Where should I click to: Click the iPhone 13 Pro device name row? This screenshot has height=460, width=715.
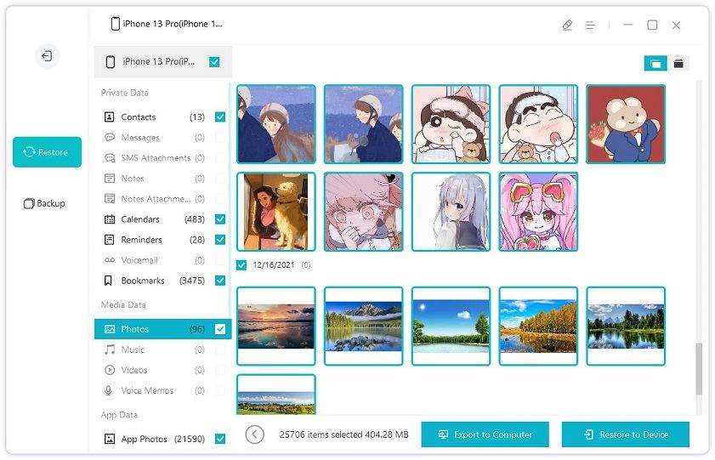(x=162, y=61)
